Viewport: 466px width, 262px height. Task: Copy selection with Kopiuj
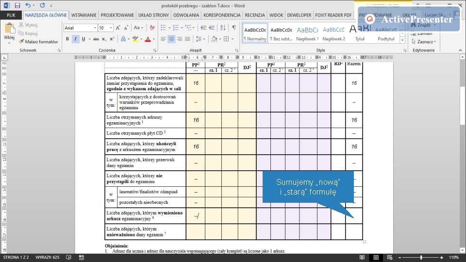28,33
